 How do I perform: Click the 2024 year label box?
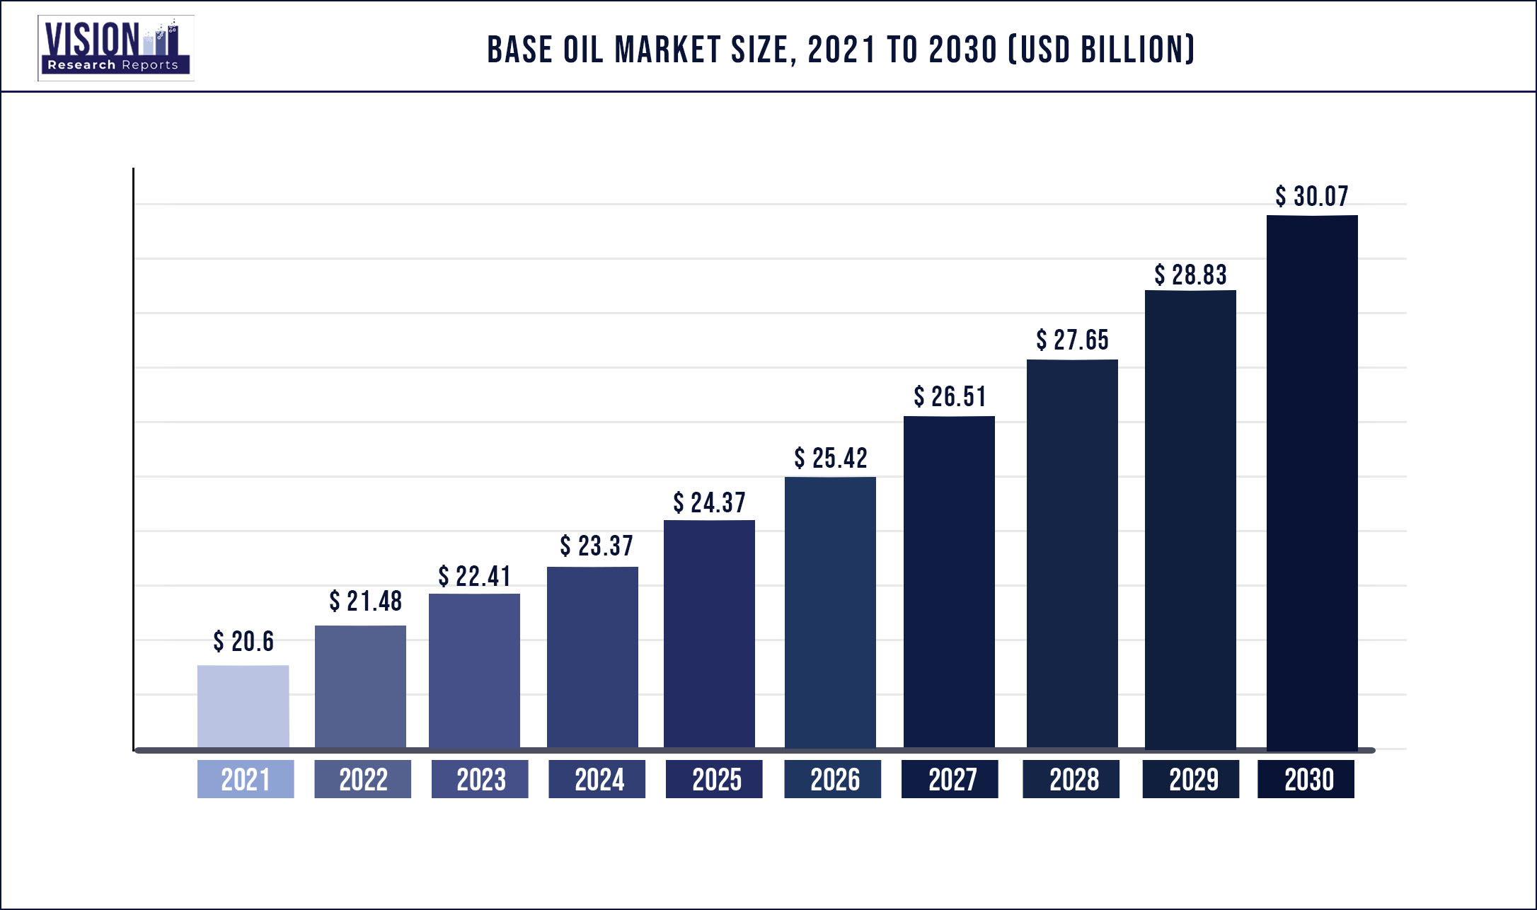[x=597, y=779]
